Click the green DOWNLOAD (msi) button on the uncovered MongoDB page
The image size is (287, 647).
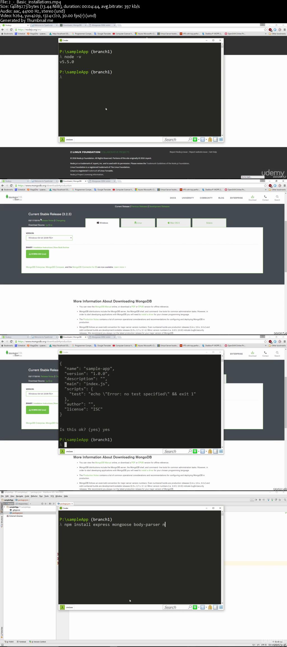[x=38, y=254]
